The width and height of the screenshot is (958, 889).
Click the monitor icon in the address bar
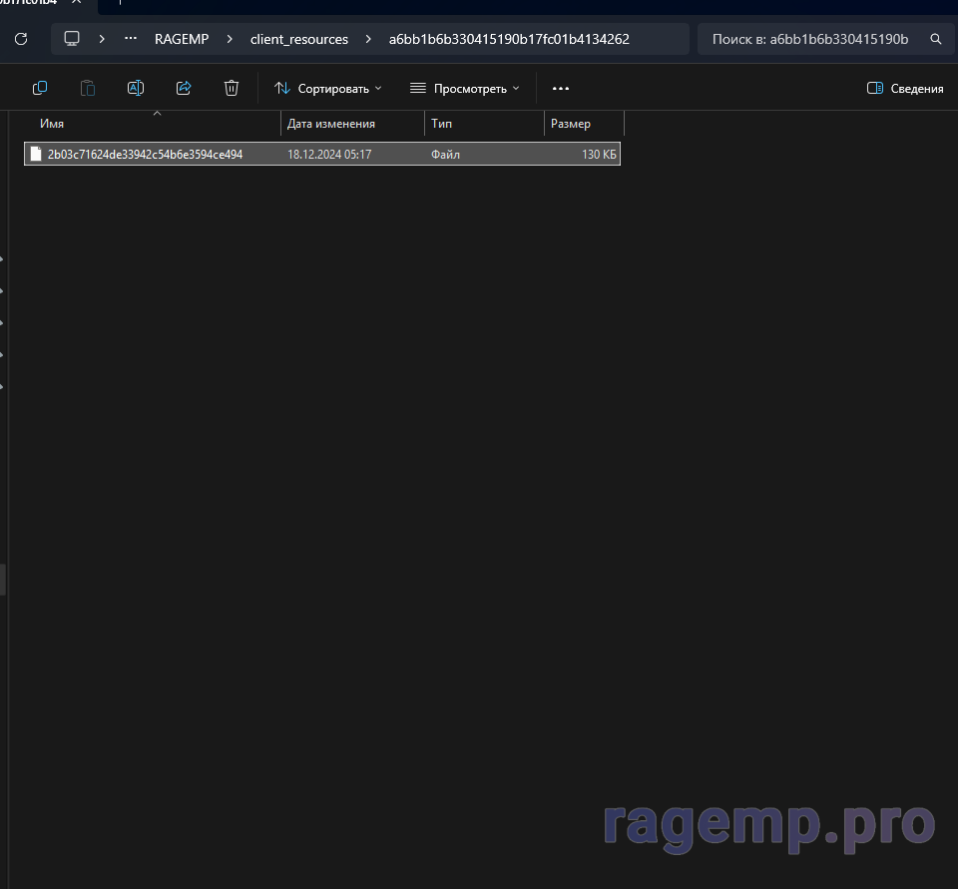tap(72, 39)
